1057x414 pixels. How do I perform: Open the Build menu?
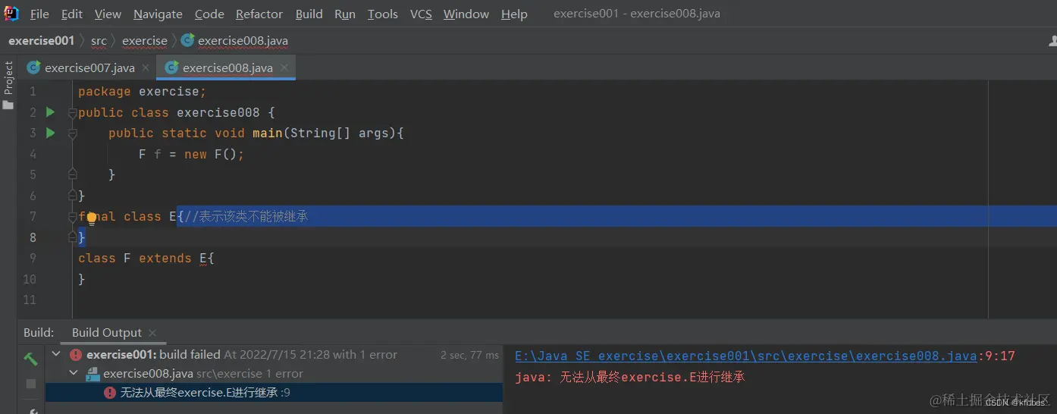309,14
